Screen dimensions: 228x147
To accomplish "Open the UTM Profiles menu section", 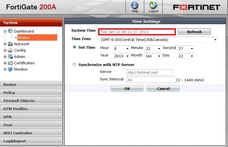I will pyautogui.click(x=31, y=109).
